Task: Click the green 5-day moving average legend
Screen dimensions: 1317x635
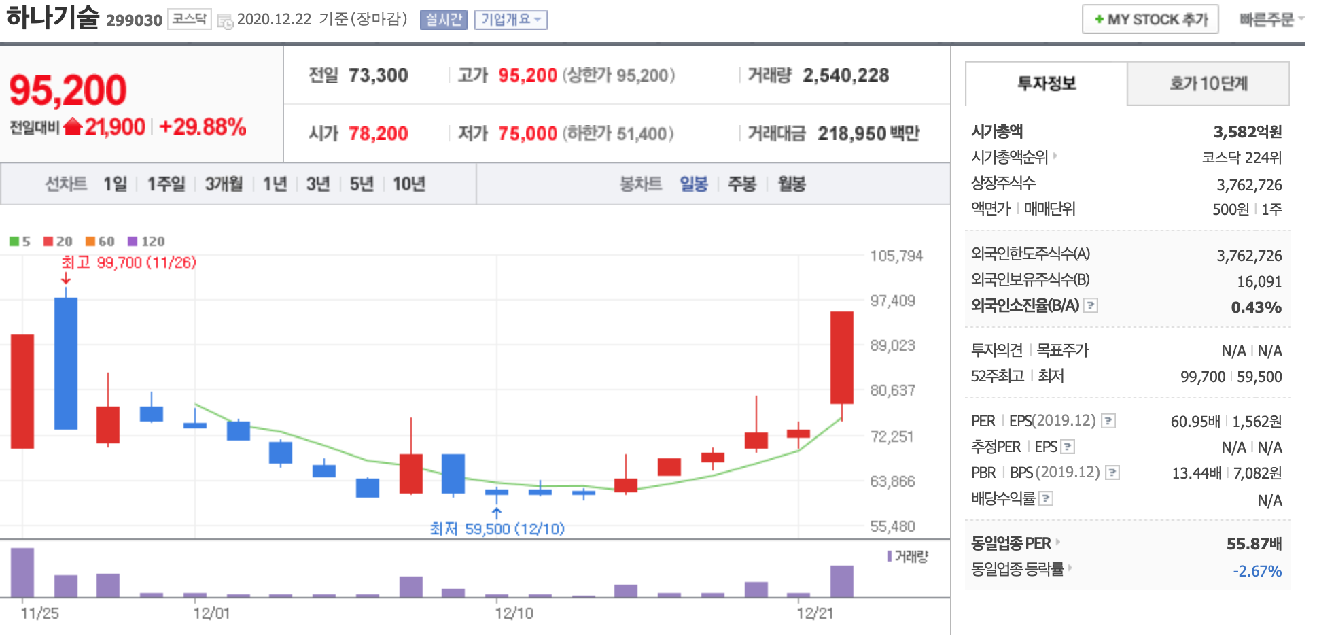Action: (x=20, y=241)
